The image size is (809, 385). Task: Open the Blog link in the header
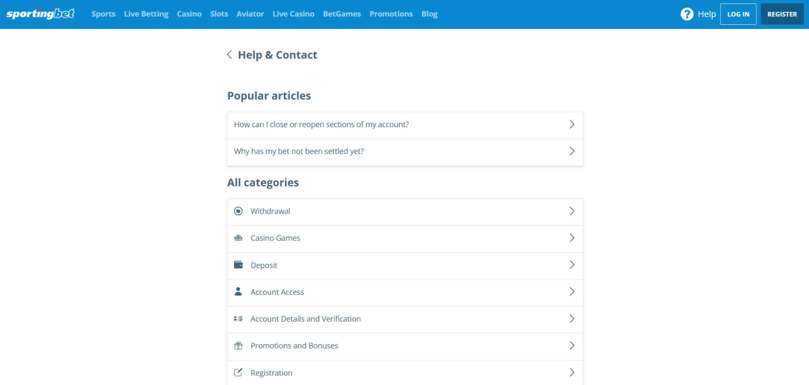click(x=429, y=14)
